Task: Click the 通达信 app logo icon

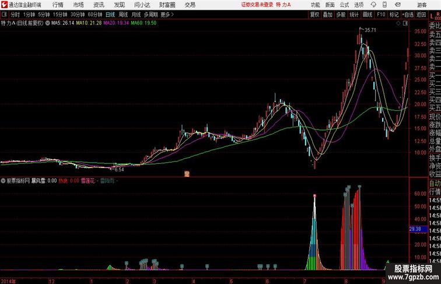Action: [4, 5]
